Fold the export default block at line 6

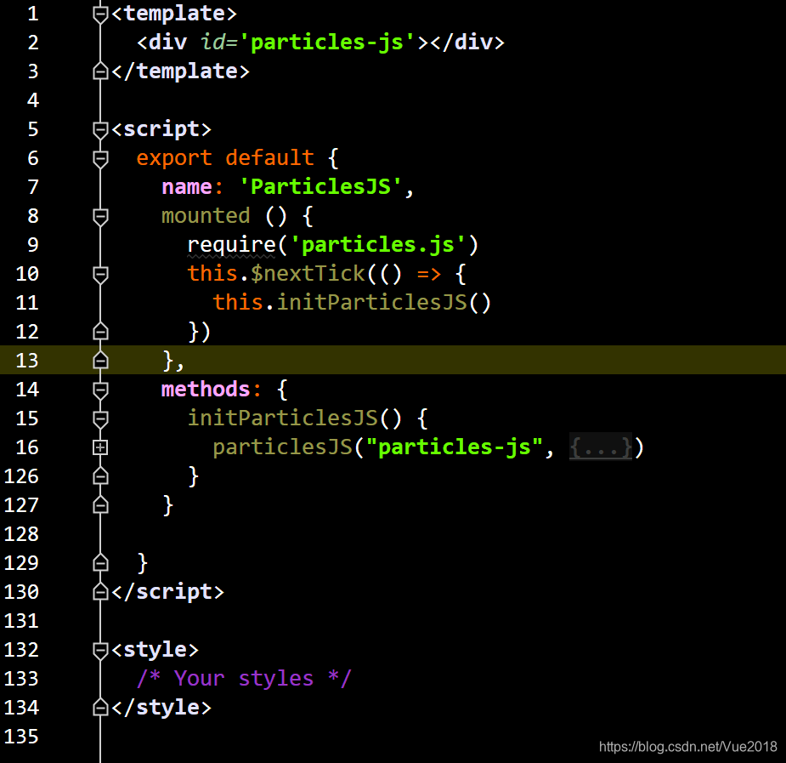click(100, 159)
